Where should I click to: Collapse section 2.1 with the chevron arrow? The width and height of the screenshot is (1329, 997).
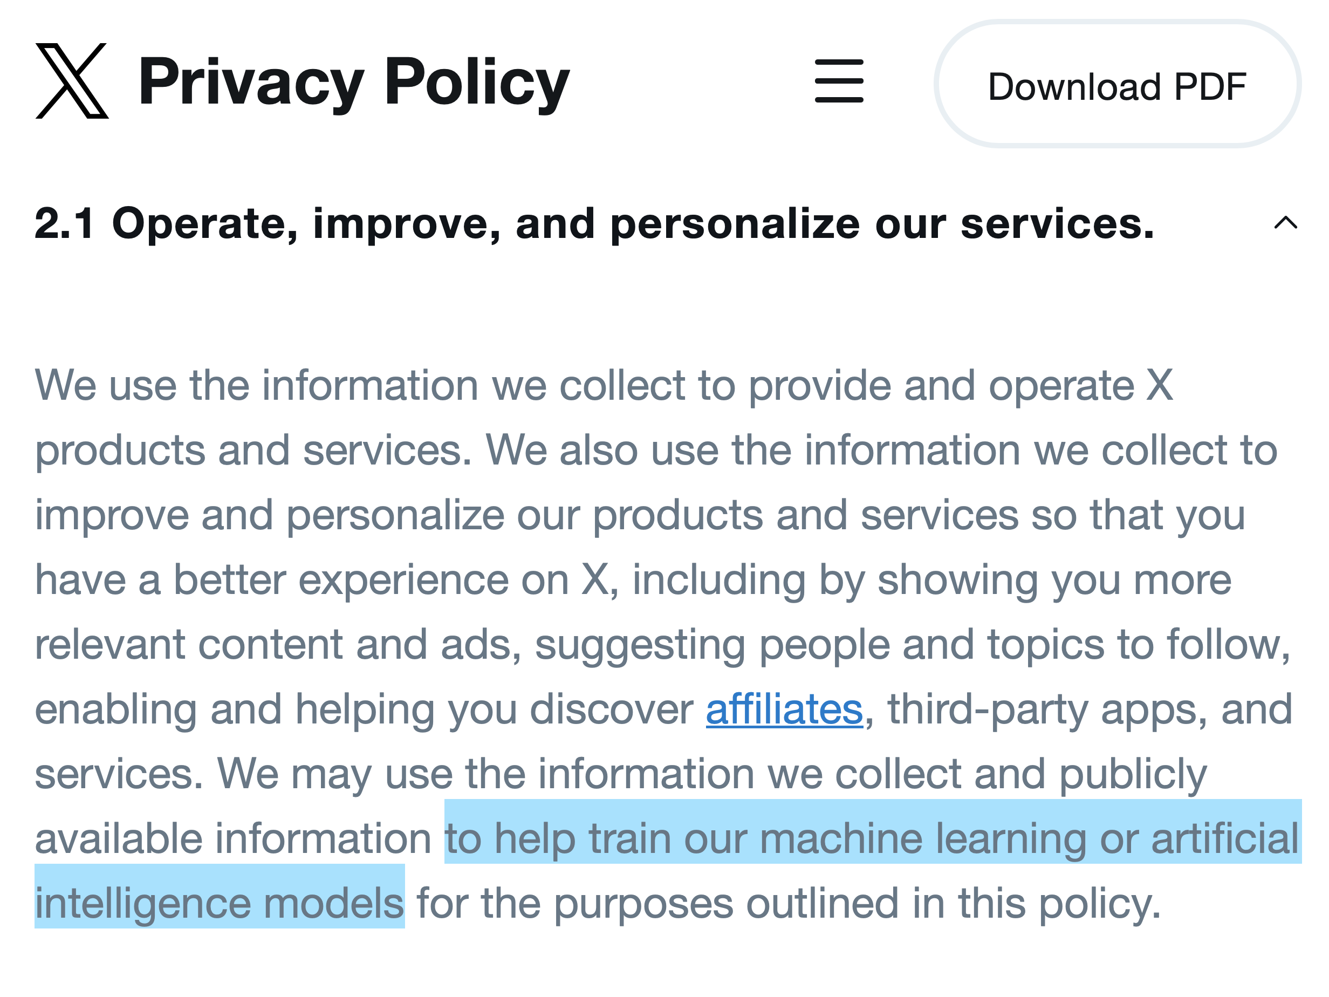point(1285,223)
